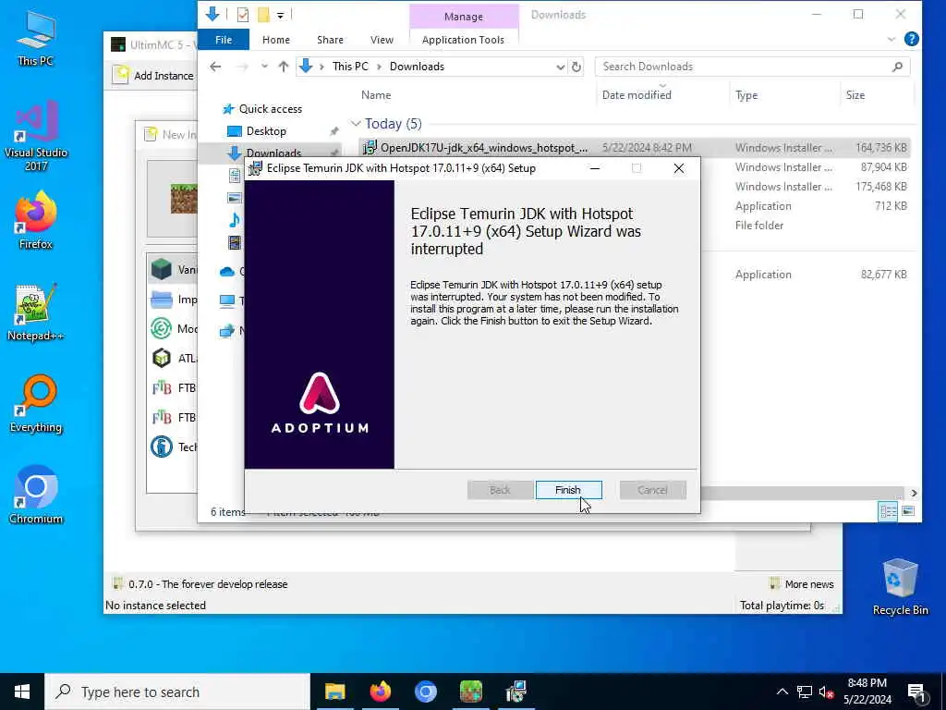Select Downloads in navigation pane

273,153
